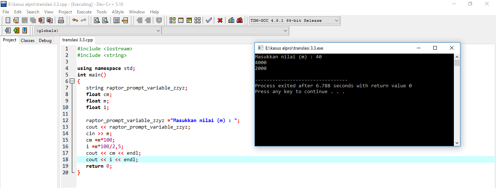Maximize the translasi 3.3.exe console window

(x=435, y=48)
